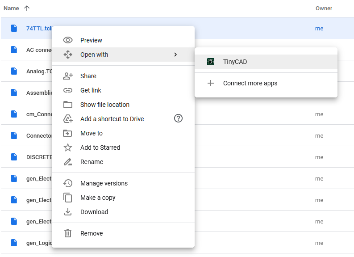Click the Owner column header

(324, 8)
